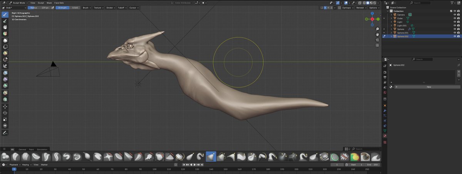The height and width of the screenshot is (174, 462).
Task: Click the blue Z axis on navigation gizmo
Action: pyautogui.click(x=372, y=13)
